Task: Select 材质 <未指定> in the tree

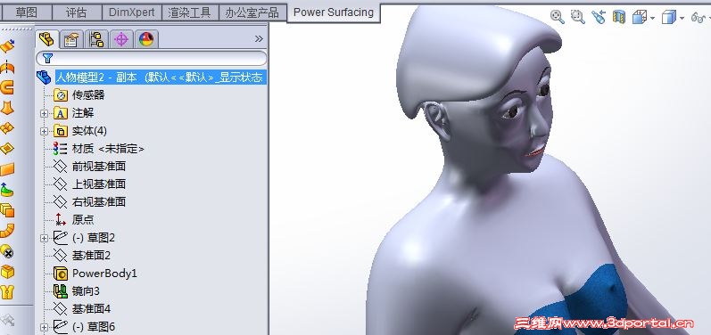Action: [x=108, y=149]
